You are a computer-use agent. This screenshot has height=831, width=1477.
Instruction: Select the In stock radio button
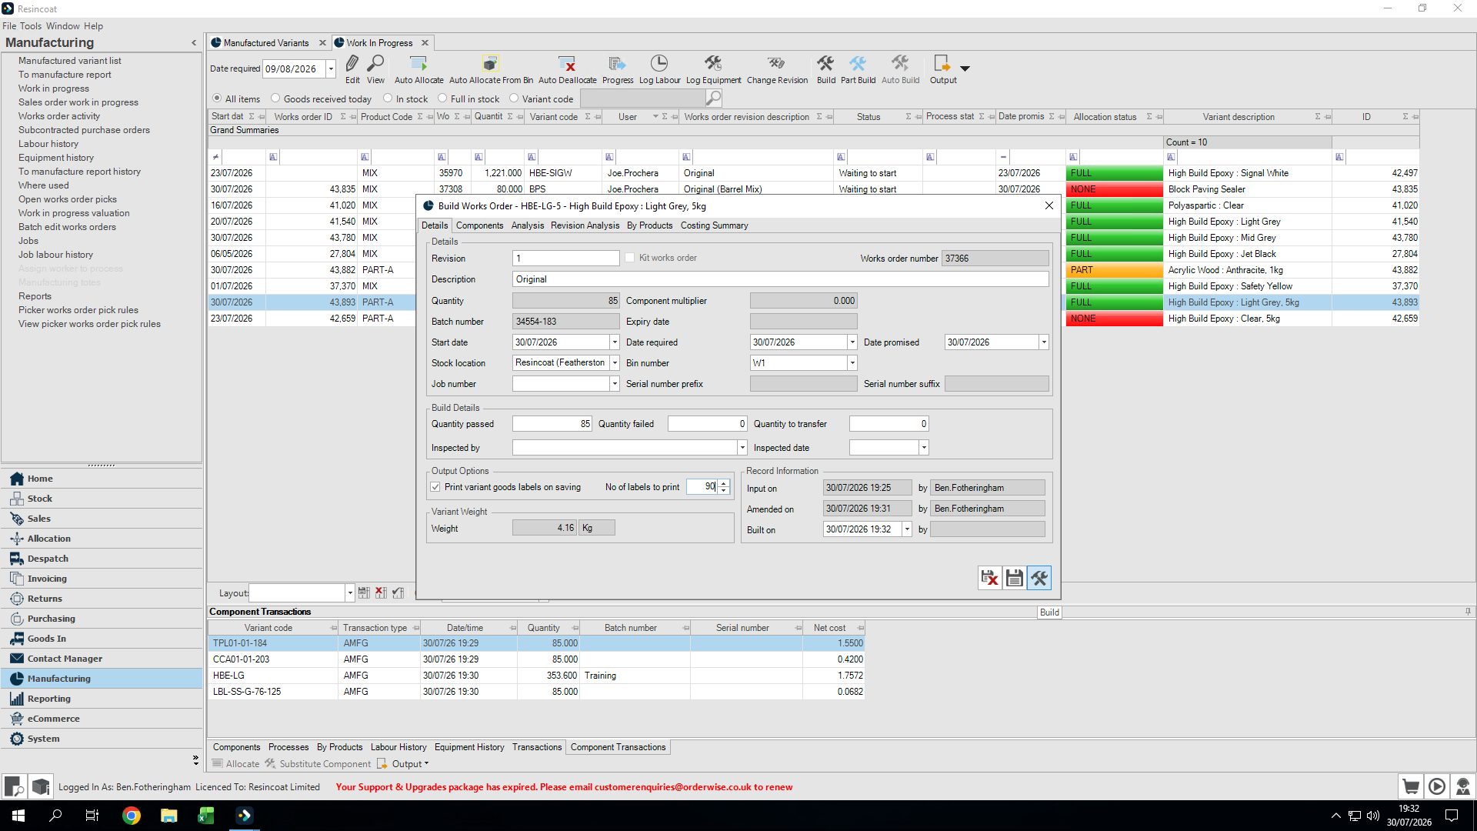(388, 98)
